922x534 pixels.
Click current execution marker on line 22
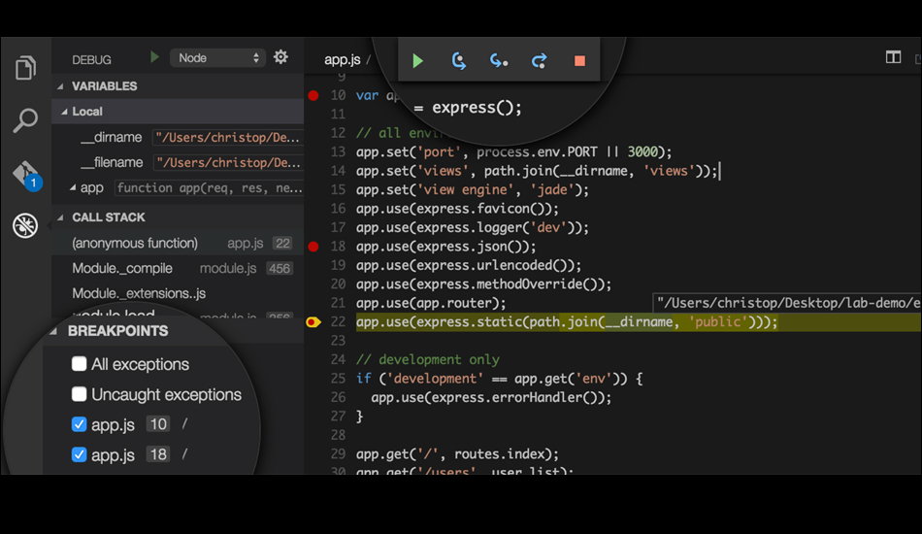[313, 321]
